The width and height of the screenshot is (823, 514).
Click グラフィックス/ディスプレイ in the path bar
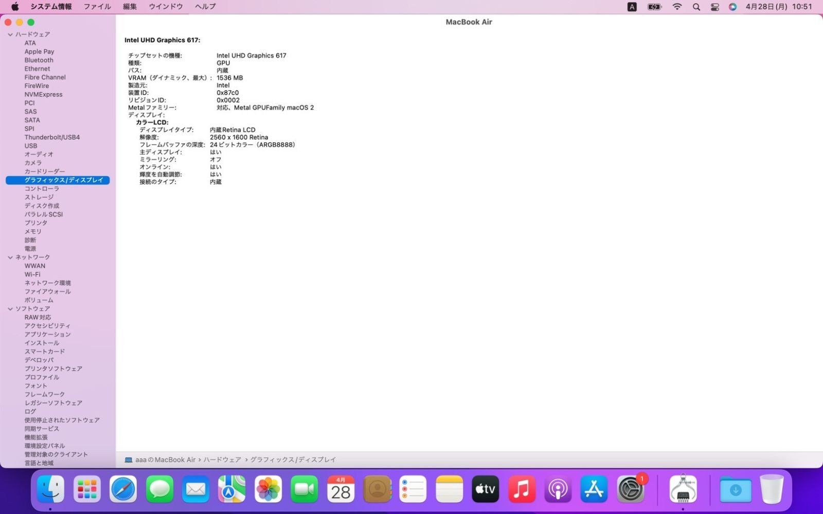[293, 460]
